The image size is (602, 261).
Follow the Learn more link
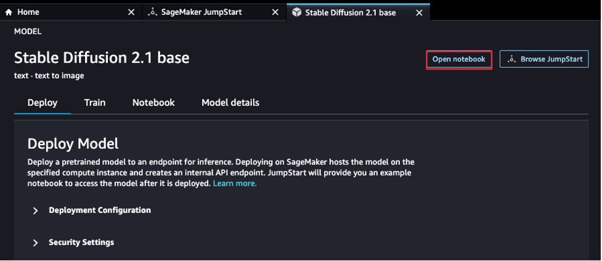click(x=235, y=183)
